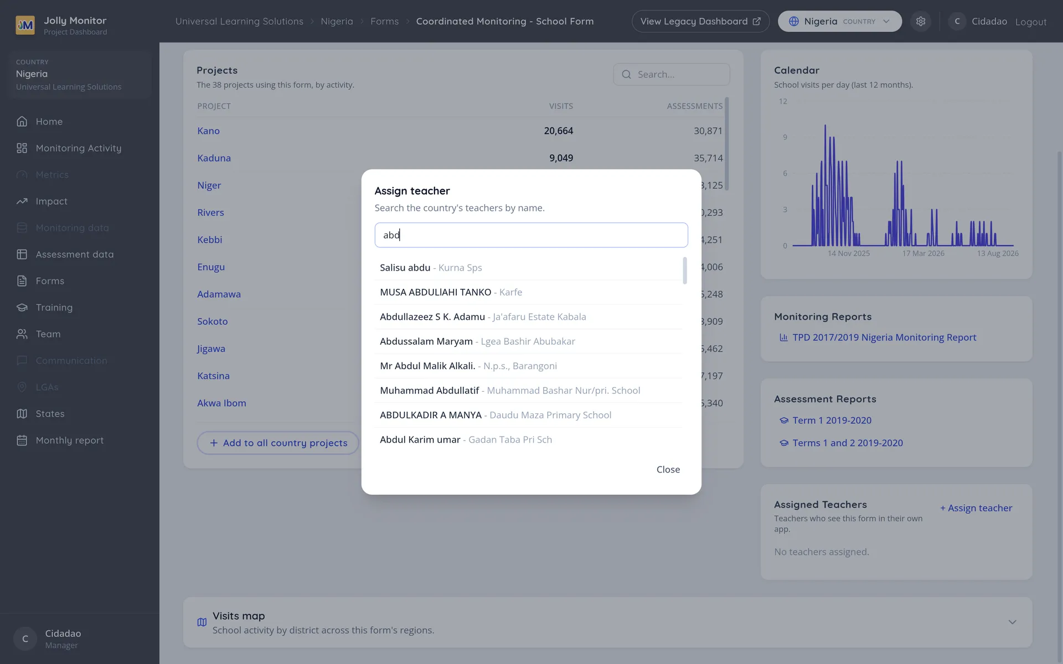1063x664 pixels.
Task: Click the Assessment data table icon
Action: pos(22,255)
